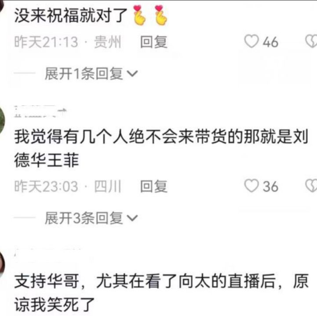Reply to the 贵州 comment via 回复
The width and height of the screenshot is (317, 320).
154,42
